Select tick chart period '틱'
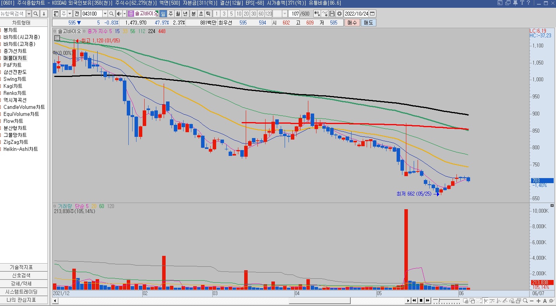The image size is (556, 306). pos(208,14)
